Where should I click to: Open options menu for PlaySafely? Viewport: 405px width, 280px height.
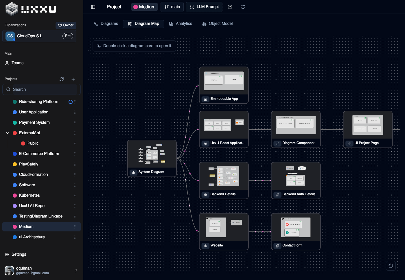coord(75,164)
